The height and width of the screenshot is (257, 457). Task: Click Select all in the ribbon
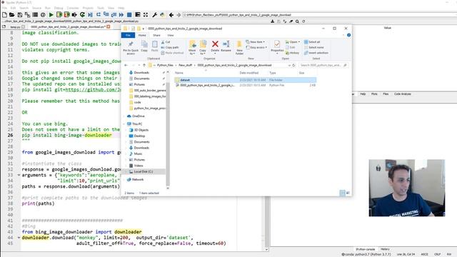click(x=312, y=42)
